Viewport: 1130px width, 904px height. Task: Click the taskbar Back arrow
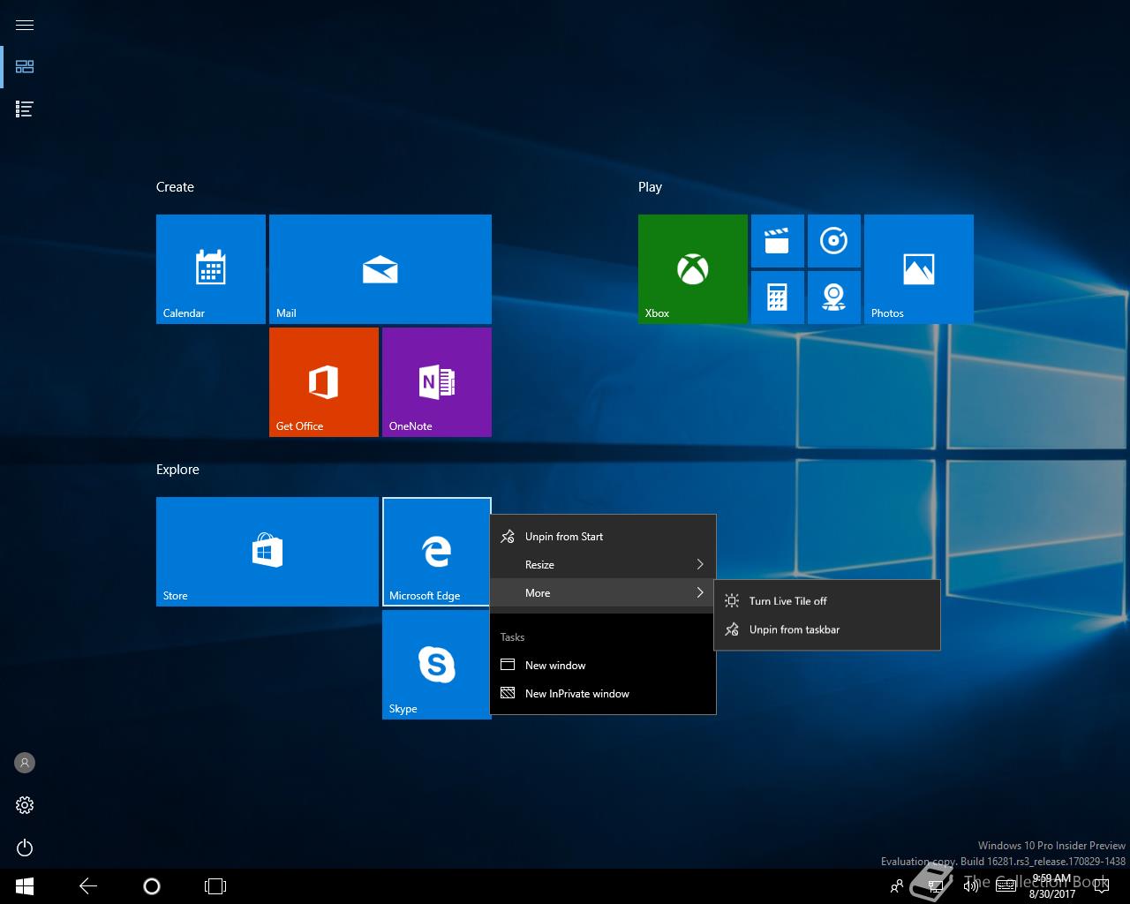coord(88,885)
